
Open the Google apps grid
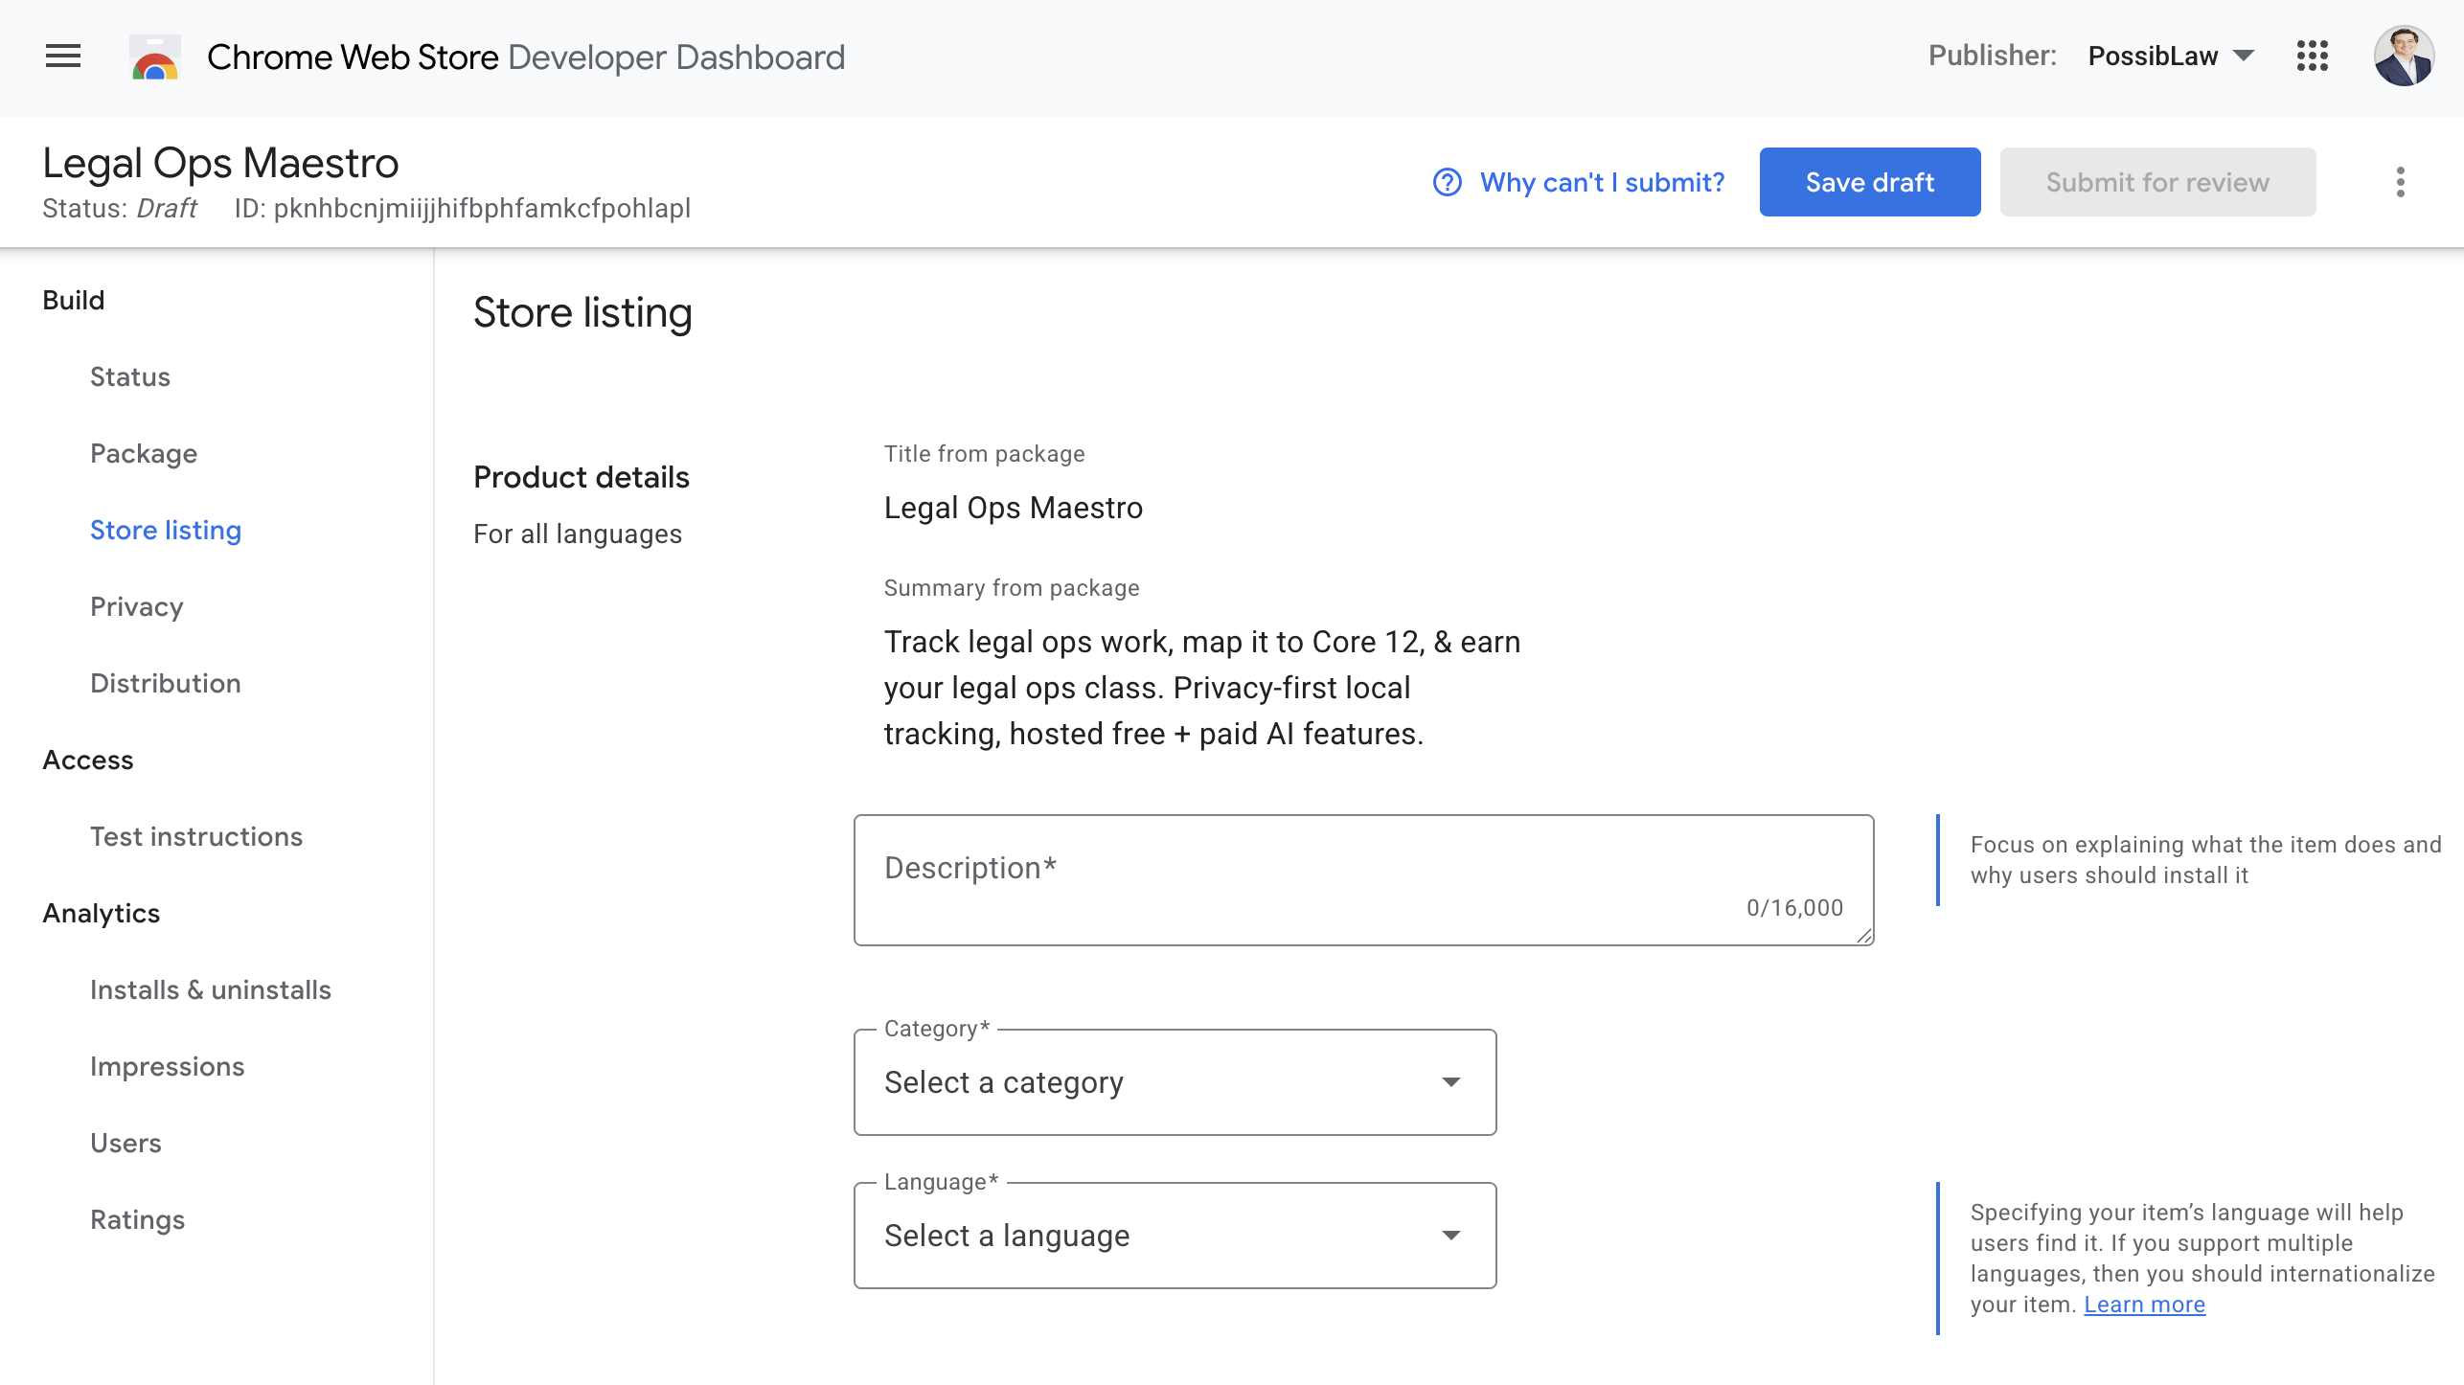tap(2312, 56)
